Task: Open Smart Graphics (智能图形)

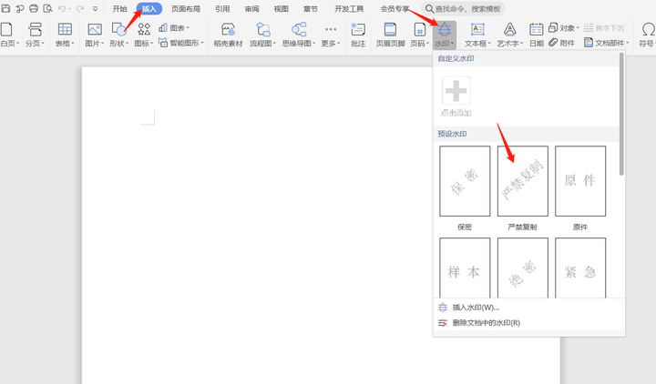Action: 181,43
